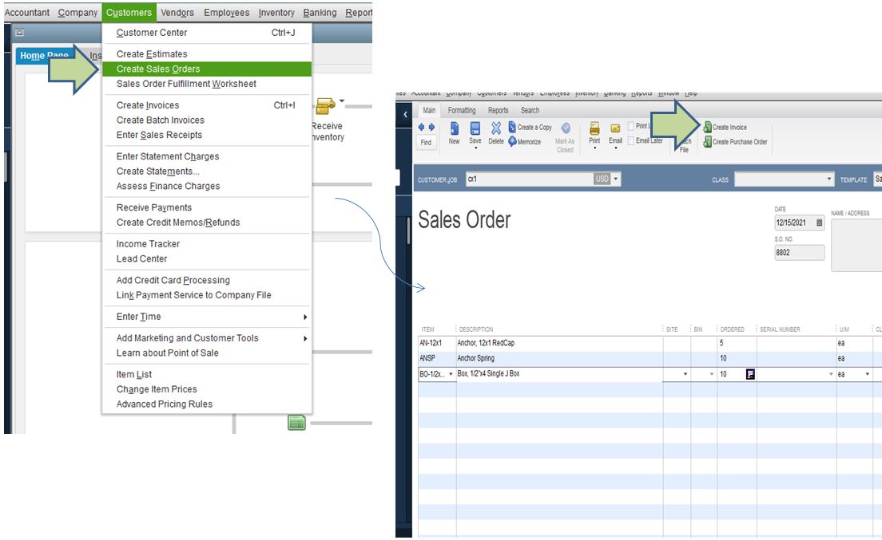Viewport: 882px width, 540px height.
Task: Open Sales Order Fulfillment Worksheet
Action: (x=207, y=84)
